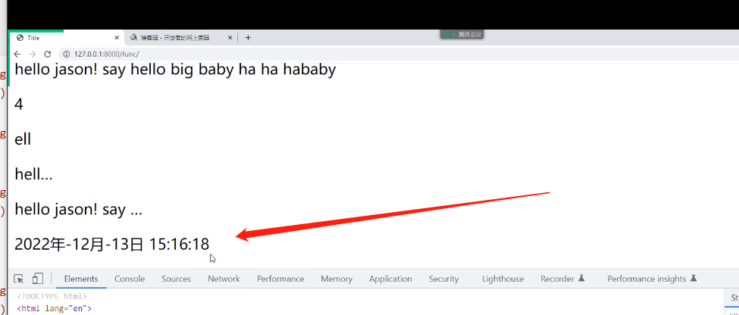The height and width of the screenshot is (315, 739).
Task: Select the html lang="en" node
Action: pos(55,309)
